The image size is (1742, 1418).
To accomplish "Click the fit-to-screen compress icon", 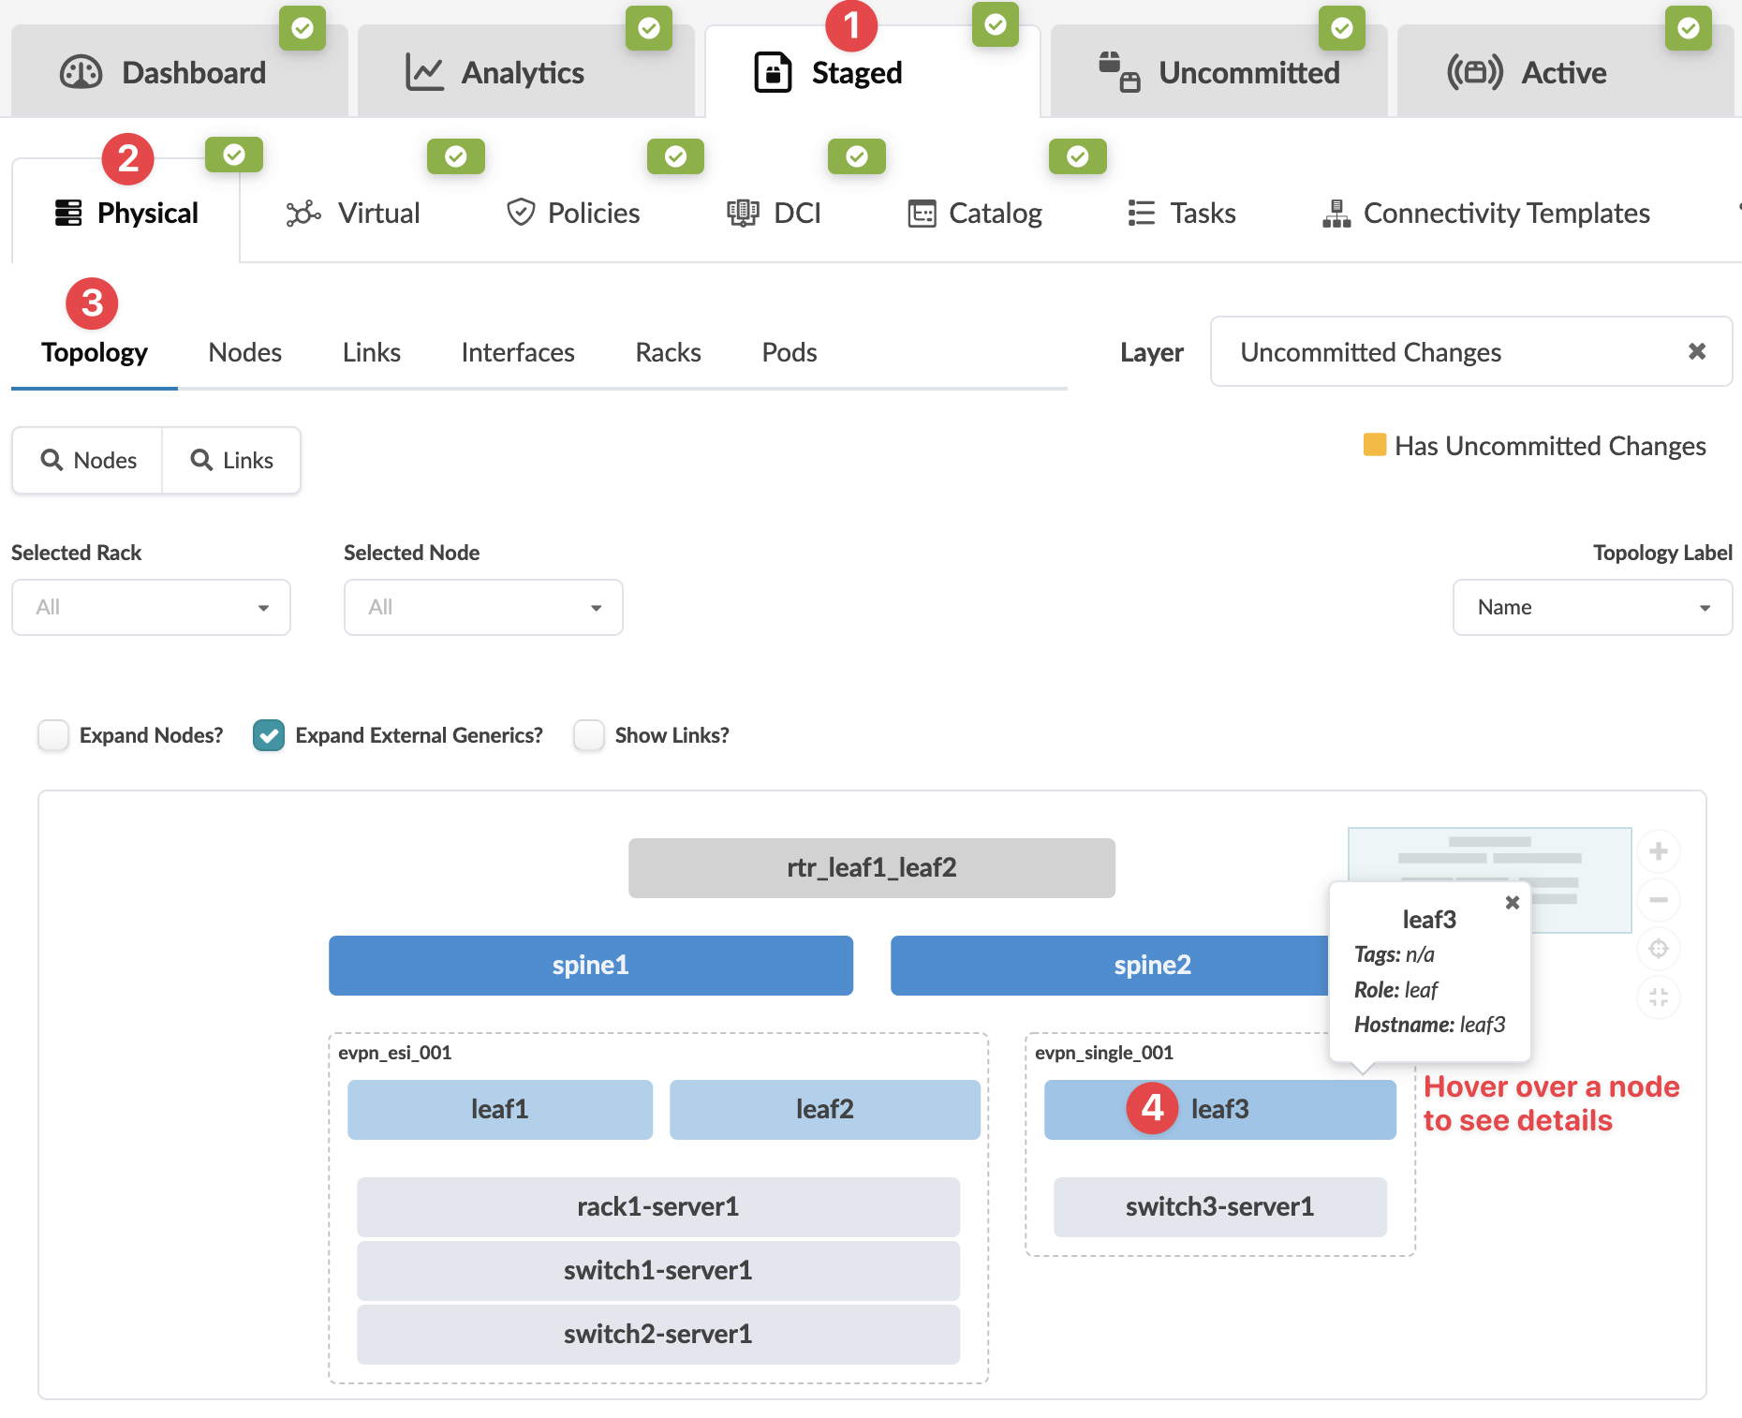I will [x=1658, y=997].
